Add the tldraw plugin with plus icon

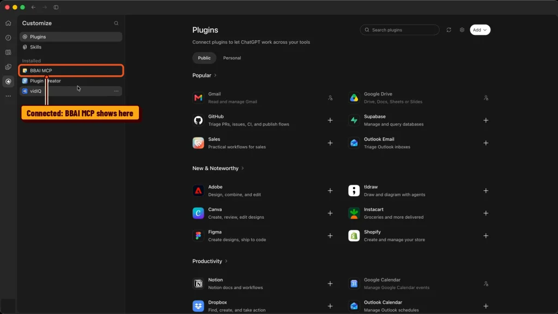(x=486, y=191)
